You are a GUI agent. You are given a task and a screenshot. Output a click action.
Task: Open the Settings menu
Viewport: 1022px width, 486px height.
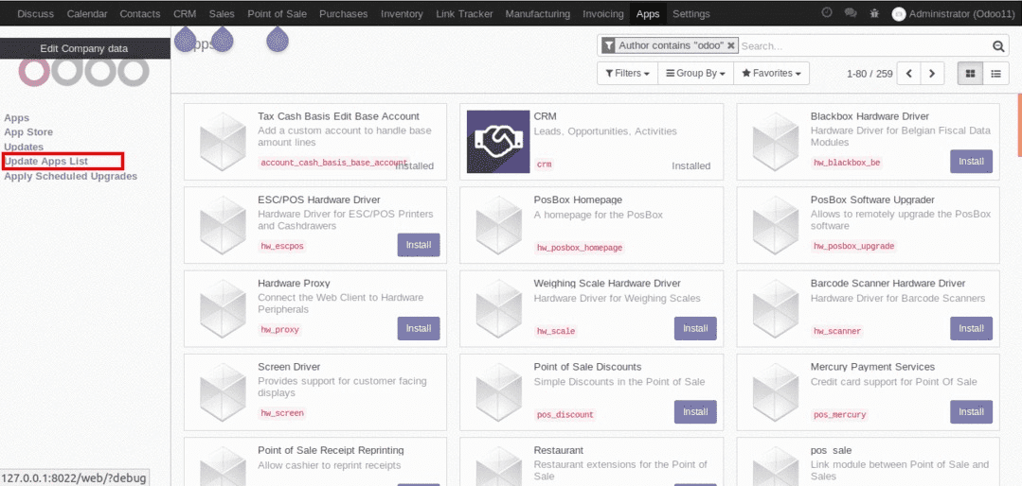coord(691,13)
